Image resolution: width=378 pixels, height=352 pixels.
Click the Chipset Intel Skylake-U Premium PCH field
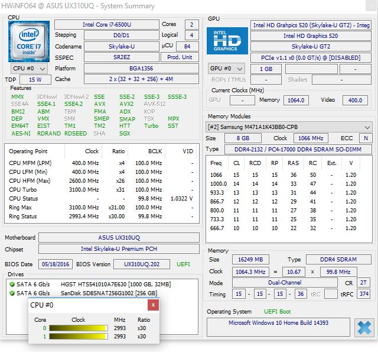[119, 249]
